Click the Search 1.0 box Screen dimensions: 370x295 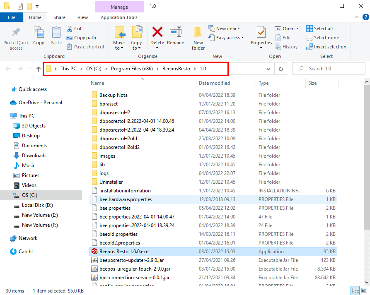tap(329, 69)
